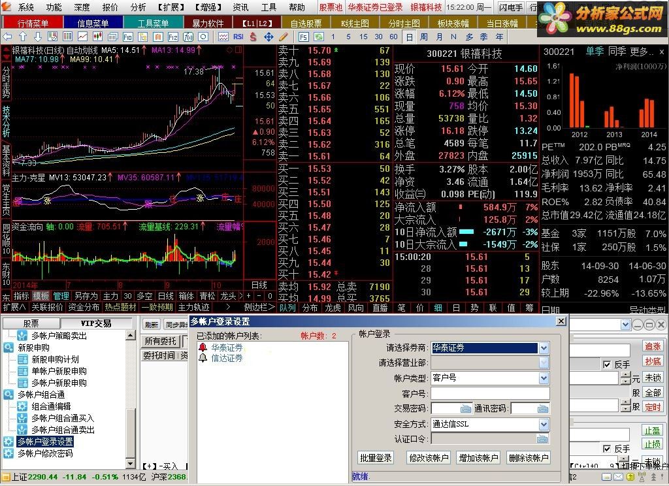
Task: Switch to candlestick chart icon
Action: click(98, 37)
